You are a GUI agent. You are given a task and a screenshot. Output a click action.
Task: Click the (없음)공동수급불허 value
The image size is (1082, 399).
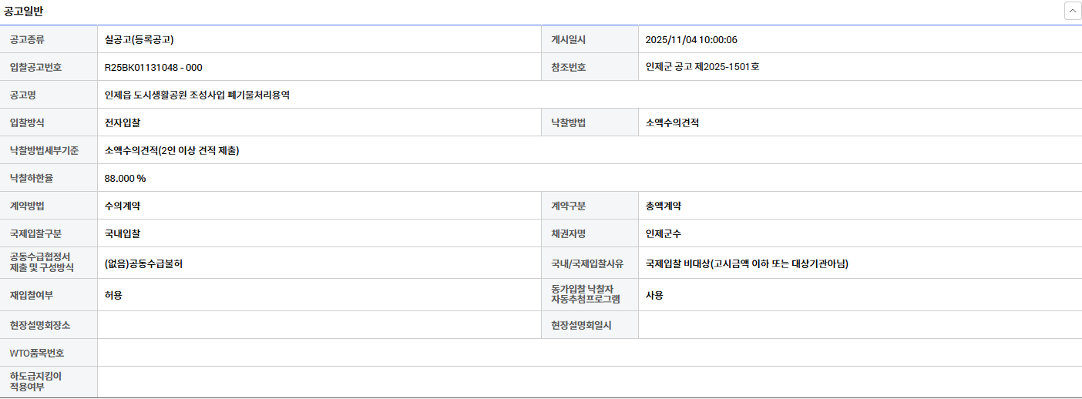coord(143,263)
